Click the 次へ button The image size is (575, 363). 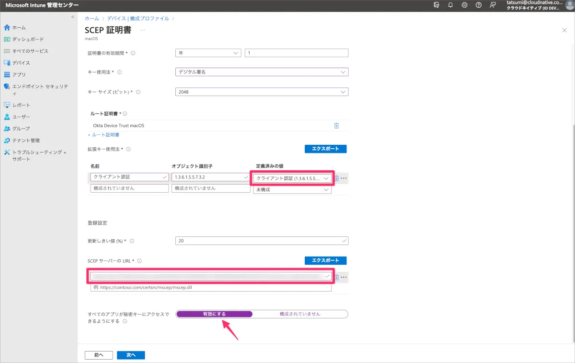(x=131, y=355)
